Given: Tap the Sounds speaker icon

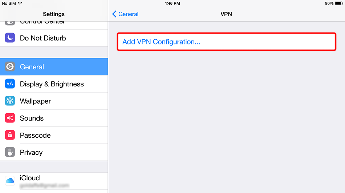Looking at the screenshot, I should [x=10, y=118].
